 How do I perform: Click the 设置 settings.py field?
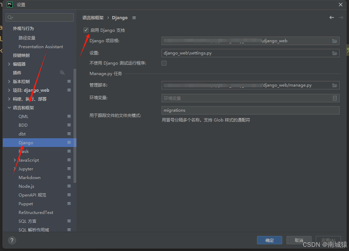250,53
